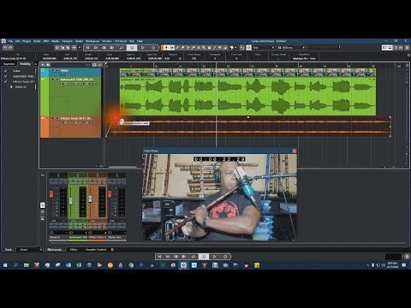Image resolution: width=411 pixels, height=308 pixels.
Task: Toggle Cycle loop in the top toolbar
Action: coord(122,48)
